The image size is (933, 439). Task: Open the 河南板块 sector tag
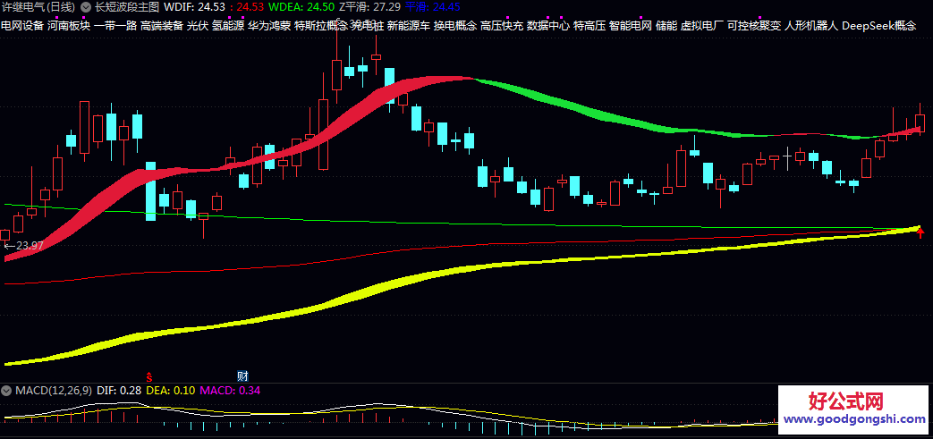tap(69, 26)
